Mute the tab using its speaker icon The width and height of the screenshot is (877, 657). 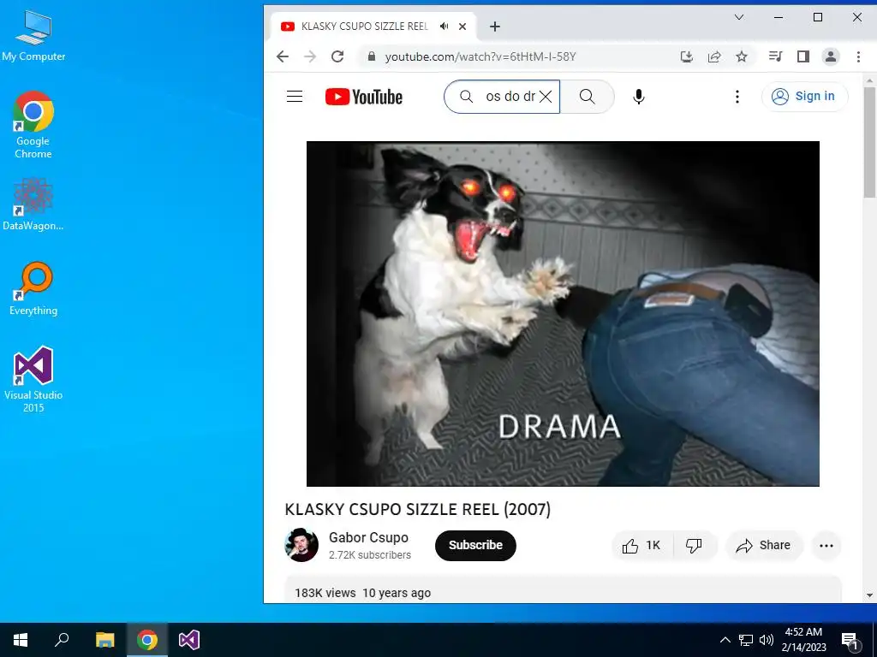[x=444, y=27]
